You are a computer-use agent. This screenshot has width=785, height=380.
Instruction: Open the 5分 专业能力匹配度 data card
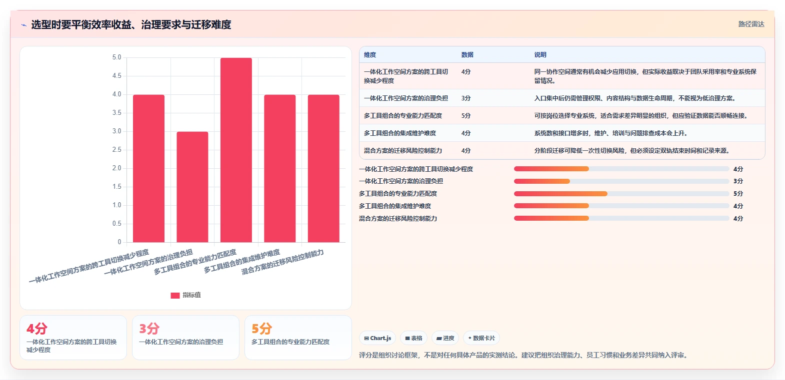coord(298,338)
